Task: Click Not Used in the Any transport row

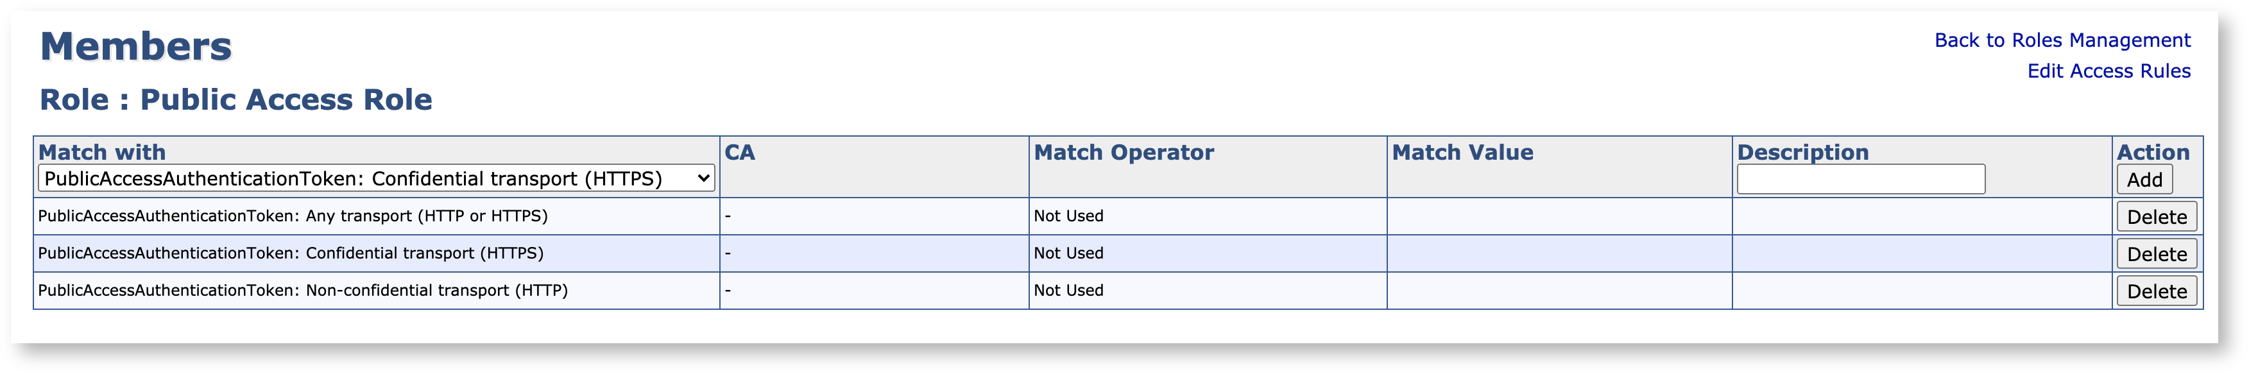Action: pos(1068,216)
